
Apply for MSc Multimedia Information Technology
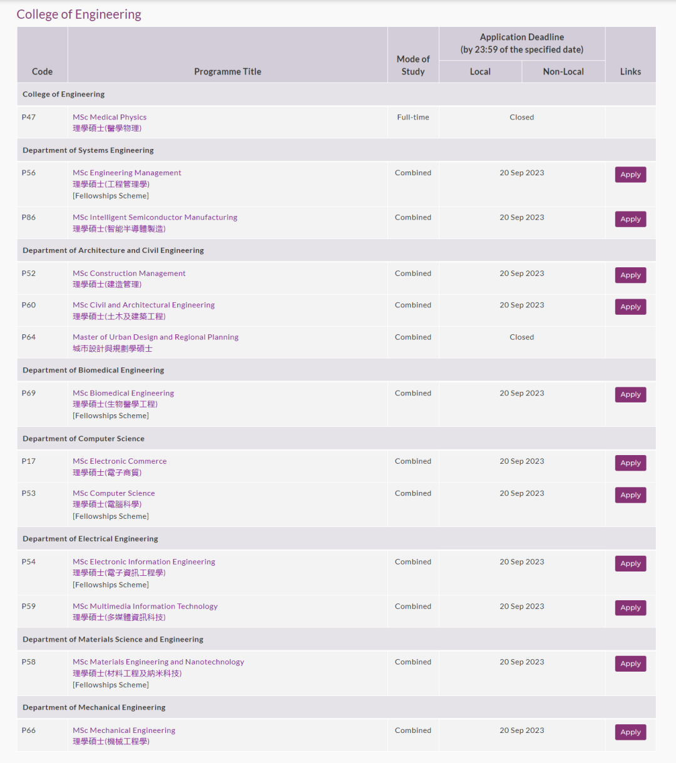tap(630, 608)
